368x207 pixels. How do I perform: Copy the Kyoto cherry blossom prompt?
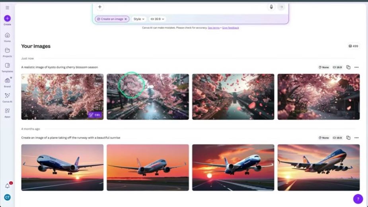(x=348, y=67)
